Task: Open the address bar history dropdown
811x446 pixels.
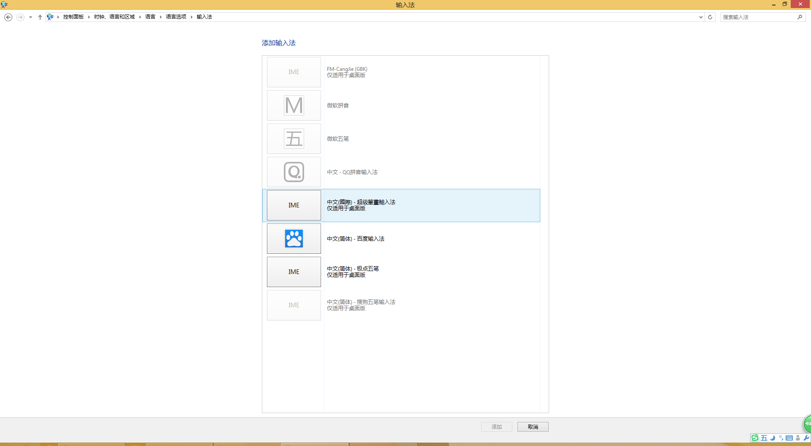Action: pos(701,17)
